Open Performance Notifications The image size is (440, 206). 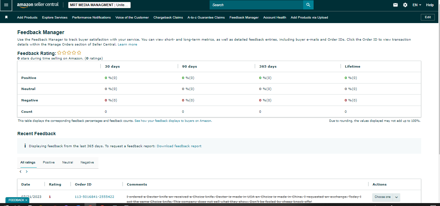pyautogui.click(x=91, y=18)
